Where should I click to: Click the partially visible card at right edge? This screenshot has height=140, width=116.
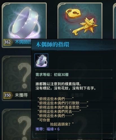click(115, 21)
